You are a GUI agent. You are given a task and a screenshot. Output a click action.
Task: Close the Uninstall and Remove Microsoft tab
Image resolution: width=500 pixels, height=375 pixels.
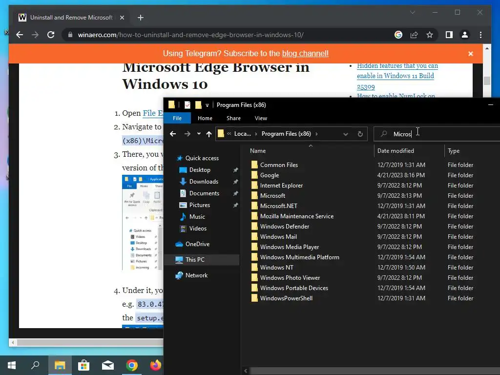click(x=122, y=18)
